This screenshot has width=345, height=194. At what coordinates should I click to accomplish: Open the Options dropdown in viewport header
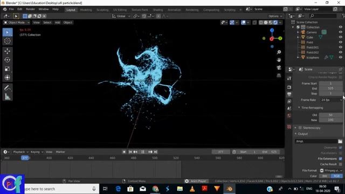click(275, 16)
